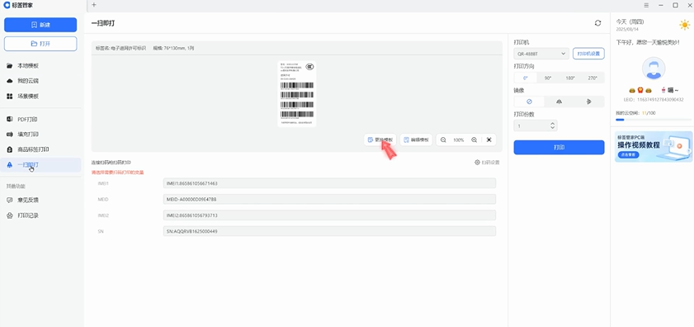This screenshot has width=694, height=327.
Task: Select 一扫即打 in the sidebar
Action: [x=40, y=165]
